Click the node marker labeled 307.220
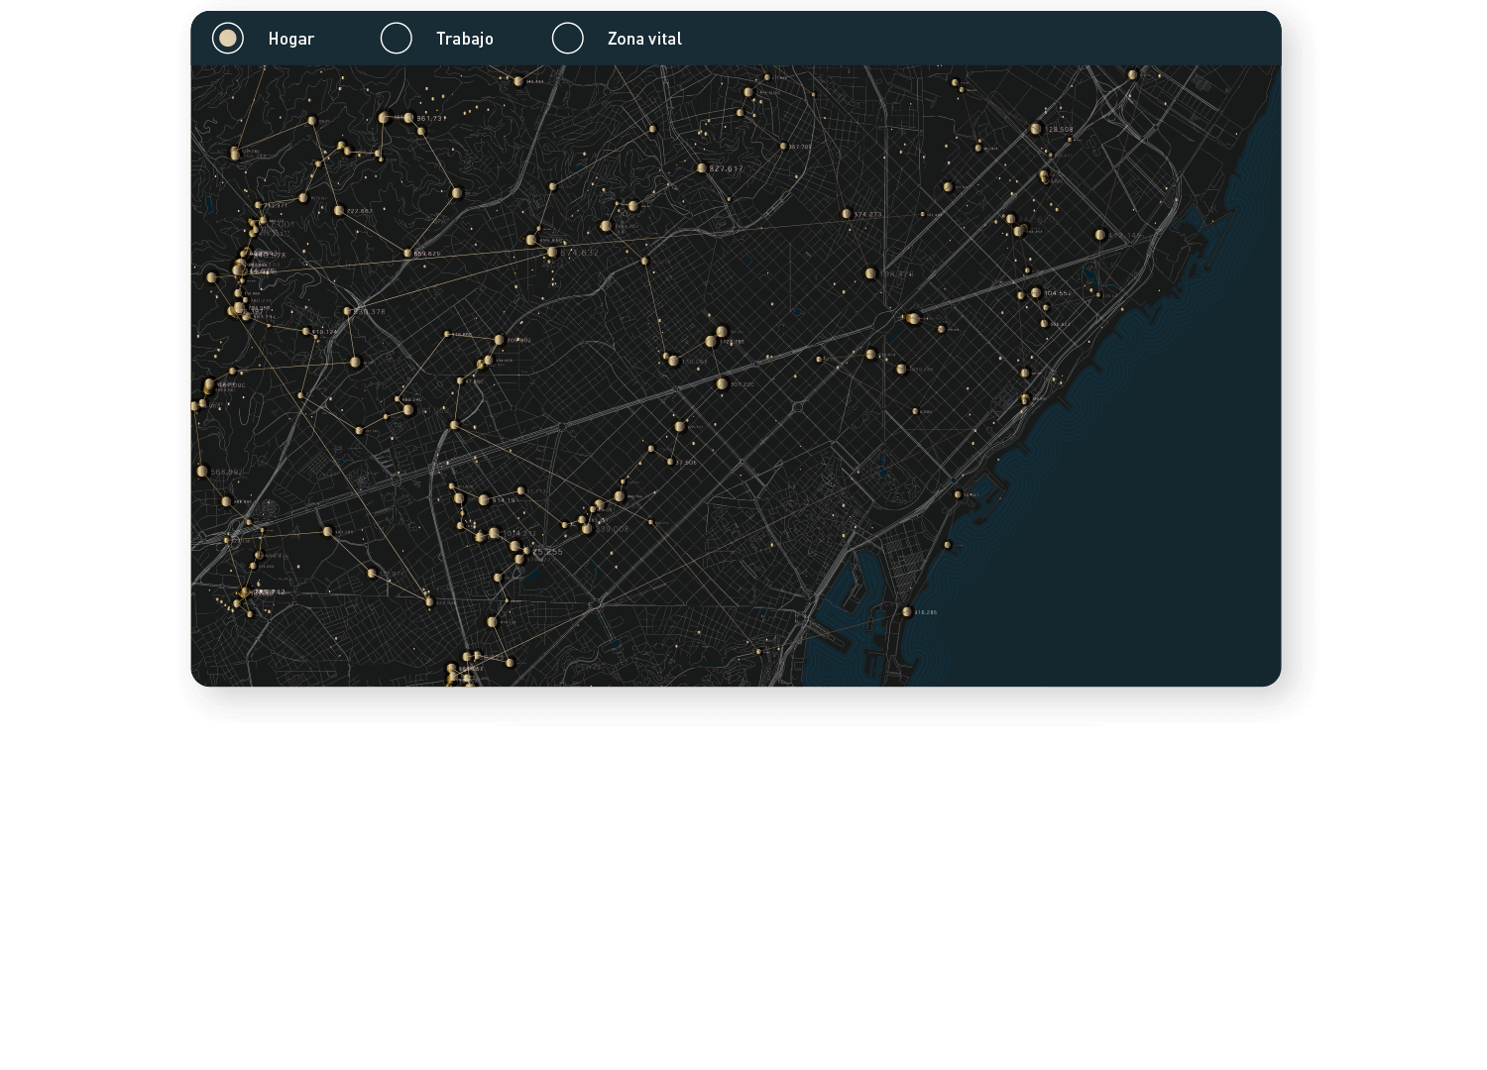The image size is (1487, 1070). coord(722,383)
